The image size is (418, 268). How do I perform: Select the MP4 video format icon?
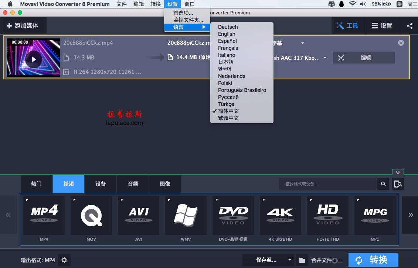[44, 216]
